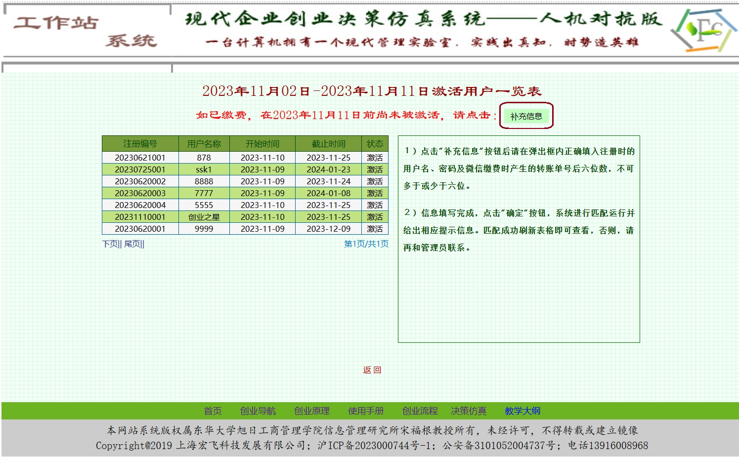Viewport: 739px width, 457px height.
Task: Click registration number 20230725001
Action: coord(140,169)
